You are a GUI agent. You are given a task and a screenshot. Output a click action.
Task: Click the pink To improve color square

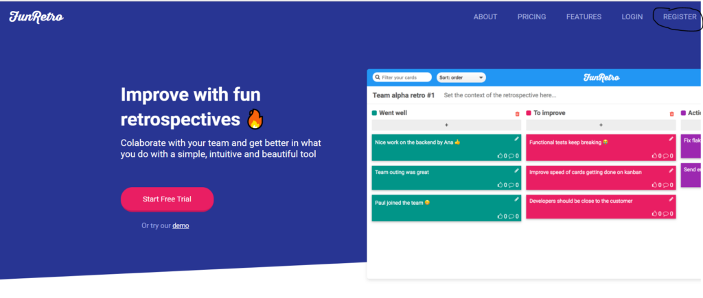[529, 113]
